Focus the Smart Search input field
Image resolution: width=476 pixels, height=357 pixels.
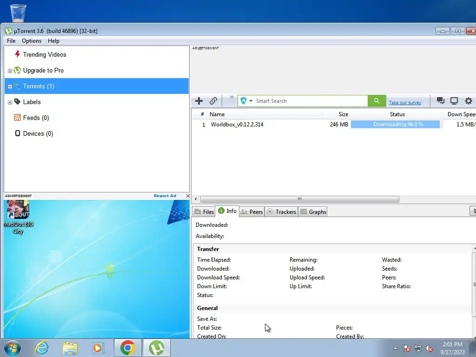pyautogui.click(x=311, y=101)
